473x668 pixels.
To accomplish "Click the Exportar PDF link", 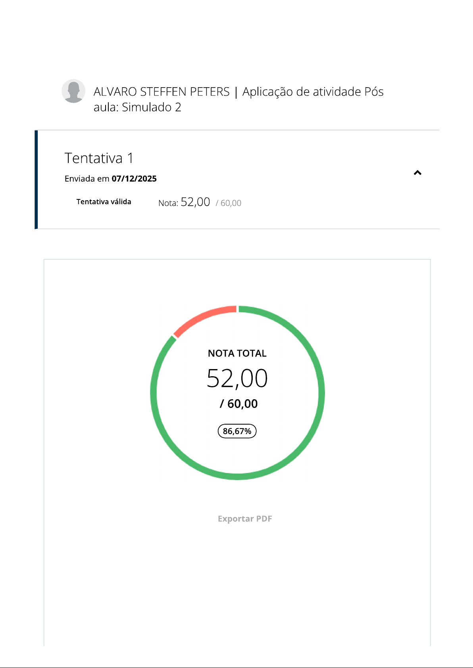I will (x=245, y=519).
